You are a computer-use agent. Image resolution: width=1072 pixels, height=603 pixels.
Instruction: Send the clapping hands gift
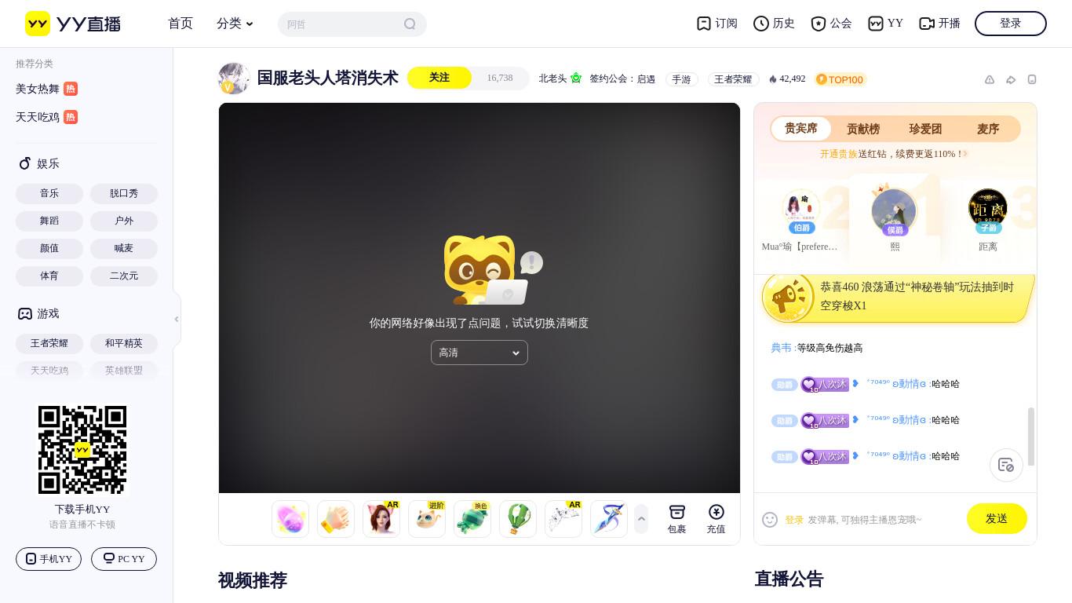336,519
